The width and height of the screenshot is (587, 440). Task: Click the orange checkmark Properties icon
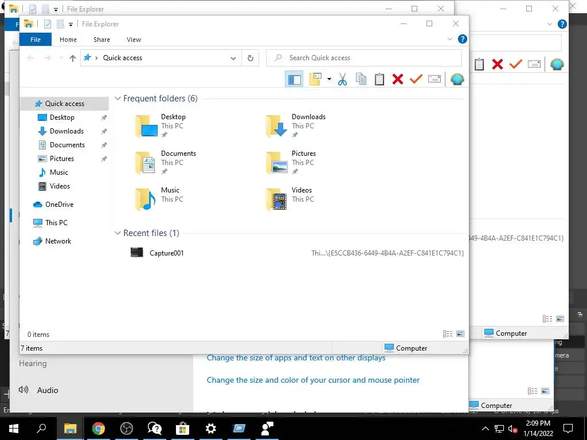click(416, 79)
